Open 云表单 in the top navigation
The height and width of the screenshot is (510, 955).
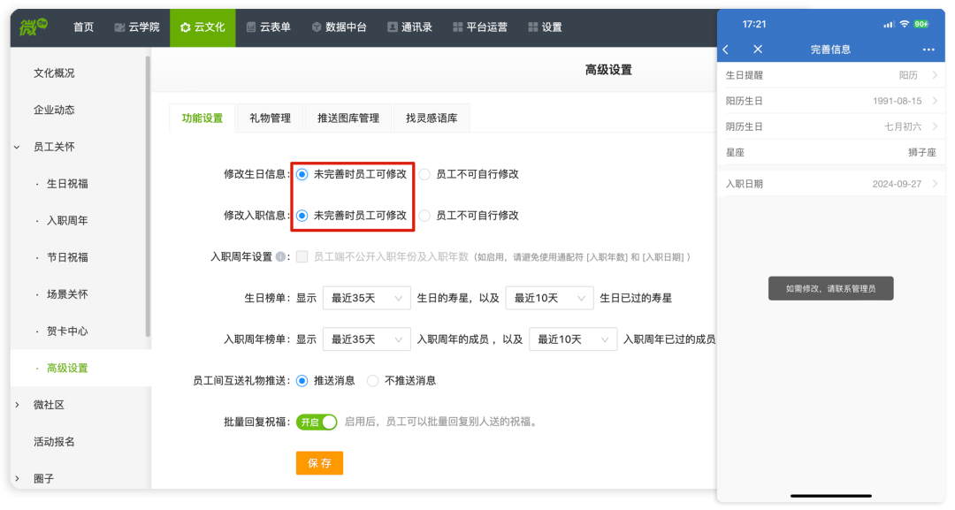(x=275, y=27)
